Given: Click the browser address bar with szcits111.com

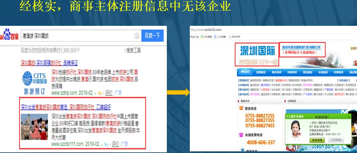Looking at the screenshot, I should [273, 30].
